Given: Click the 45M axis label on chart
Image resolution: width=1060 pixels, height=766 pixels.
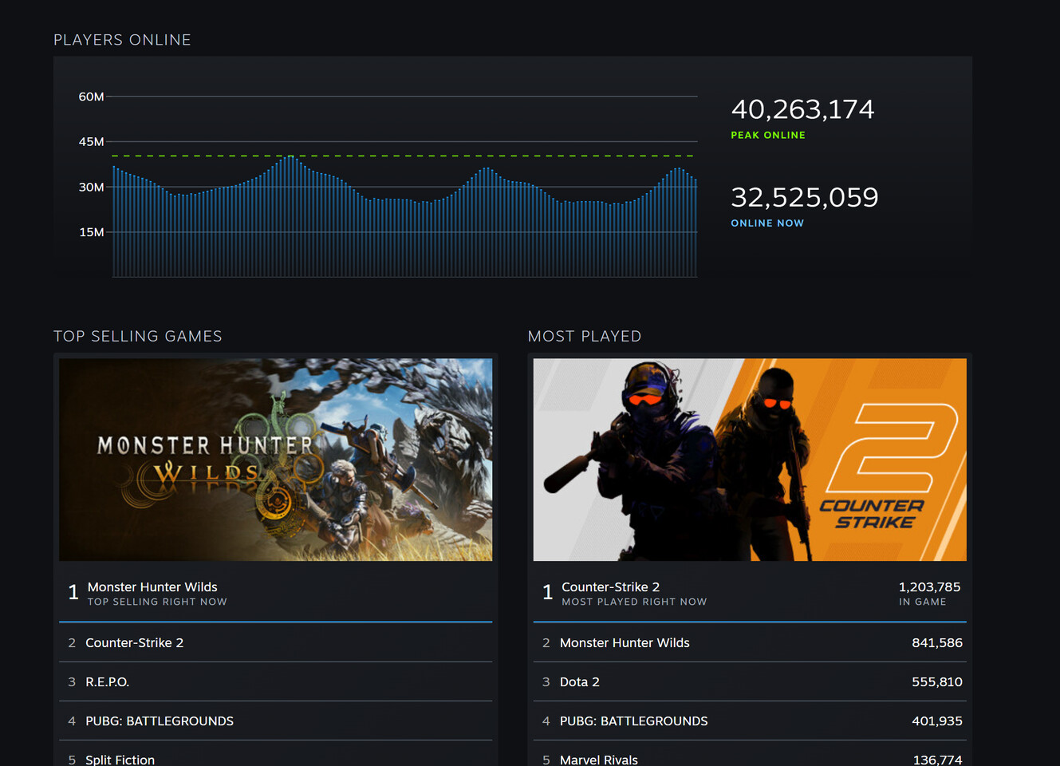Looking at the screenshot, I should (x=91, y=141).
